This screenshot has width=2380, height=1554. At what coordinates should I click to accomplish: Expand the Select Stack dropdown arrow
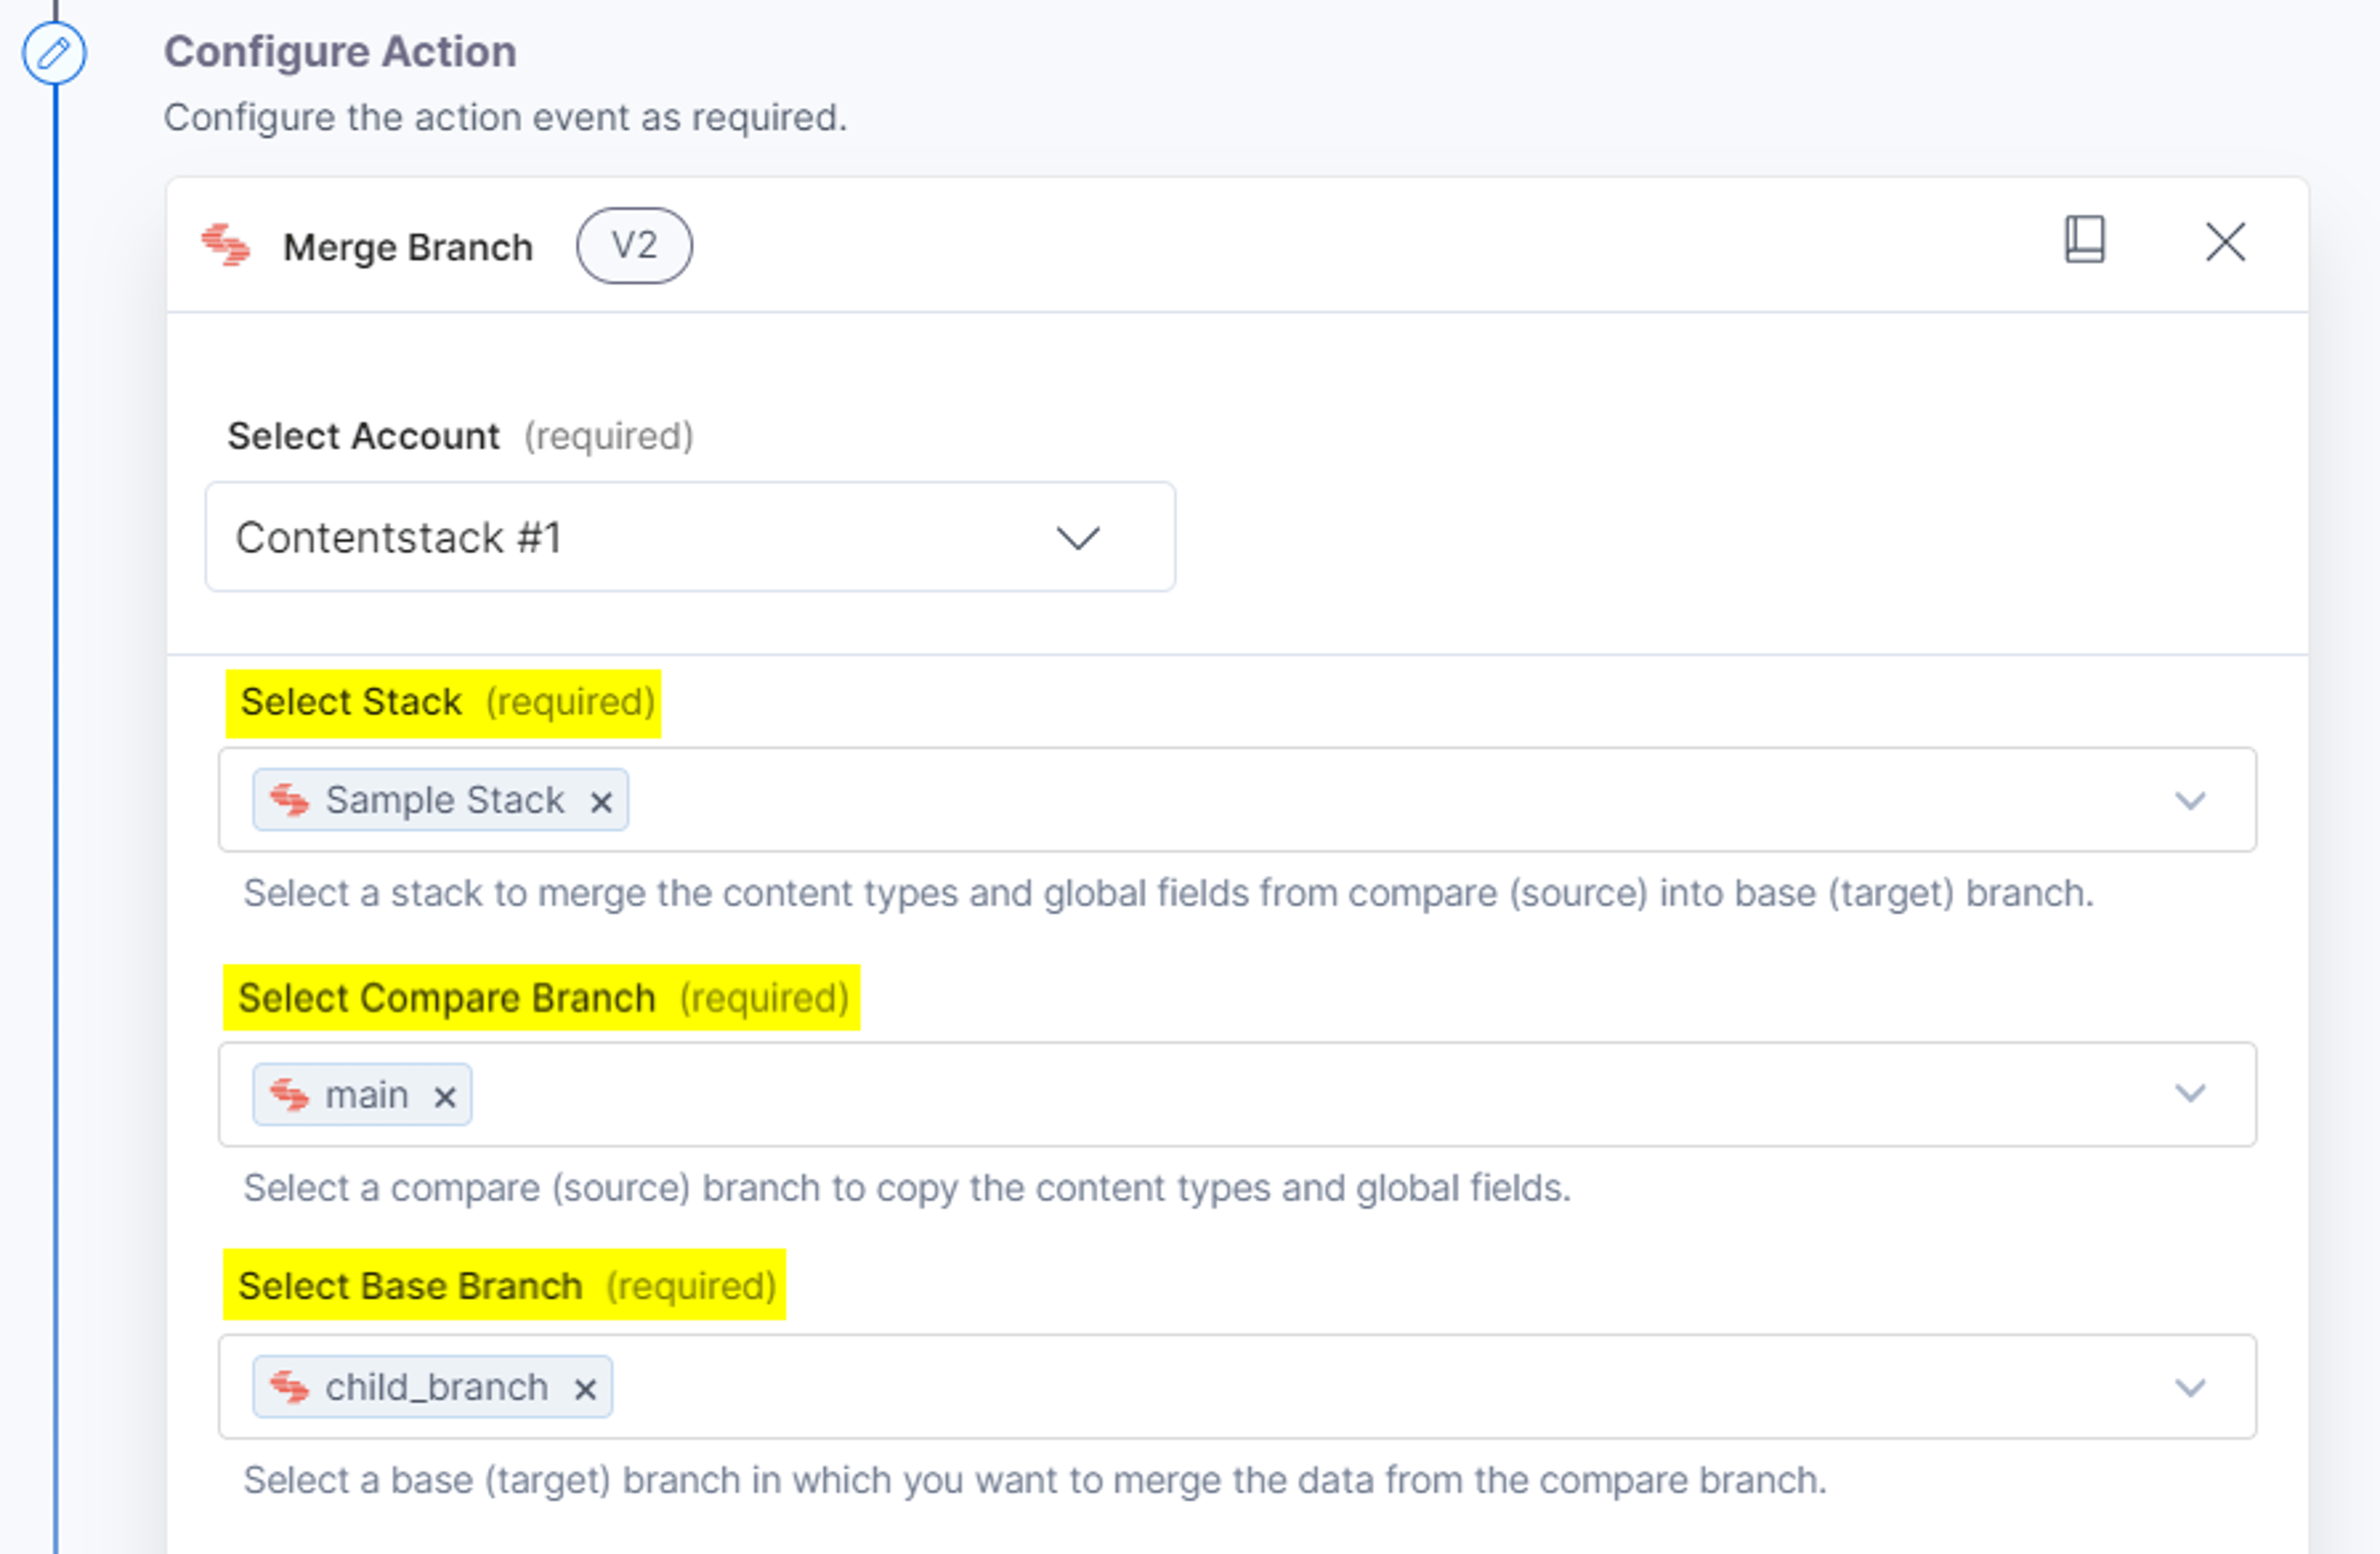tap(2190, 801)
